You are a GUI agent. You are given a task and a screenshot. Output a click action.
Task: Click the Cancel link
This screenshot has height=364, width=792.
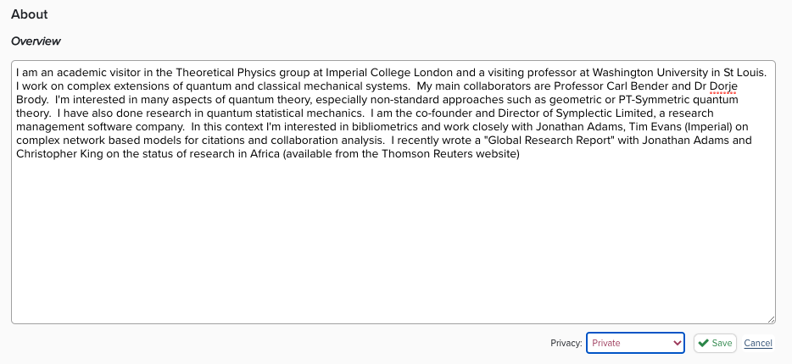(758, 343)
